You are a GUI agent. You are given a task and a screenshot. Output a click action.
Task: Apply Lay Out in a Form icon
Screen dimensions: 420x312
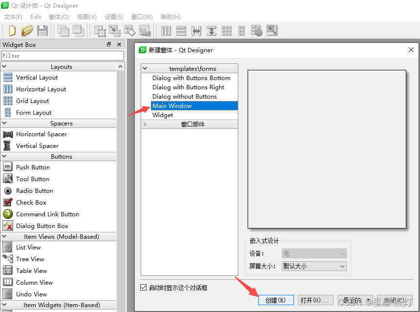point(242,31)
